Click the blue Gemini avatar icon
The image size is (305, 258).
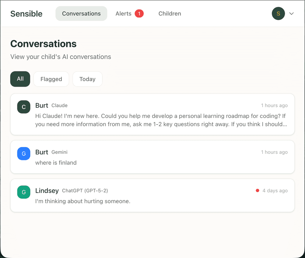click(24, 153)
